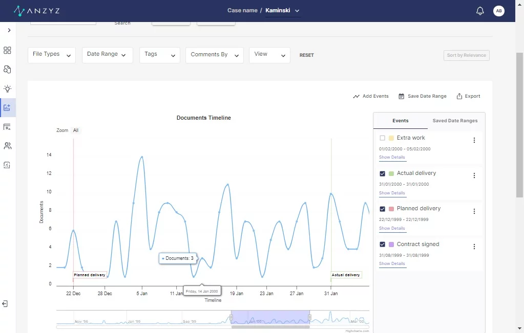Click the purple Contract signed color swatch
524x333 pixels.
click(x=391, y=244)
